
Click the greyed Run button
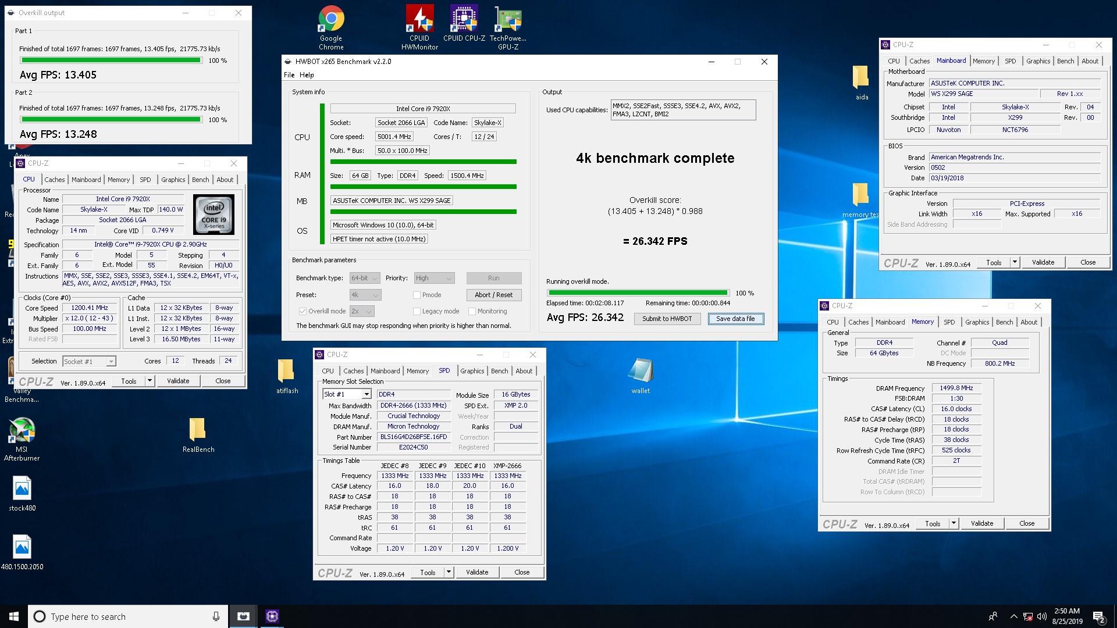pyautogui.click(x=493, y=279)
